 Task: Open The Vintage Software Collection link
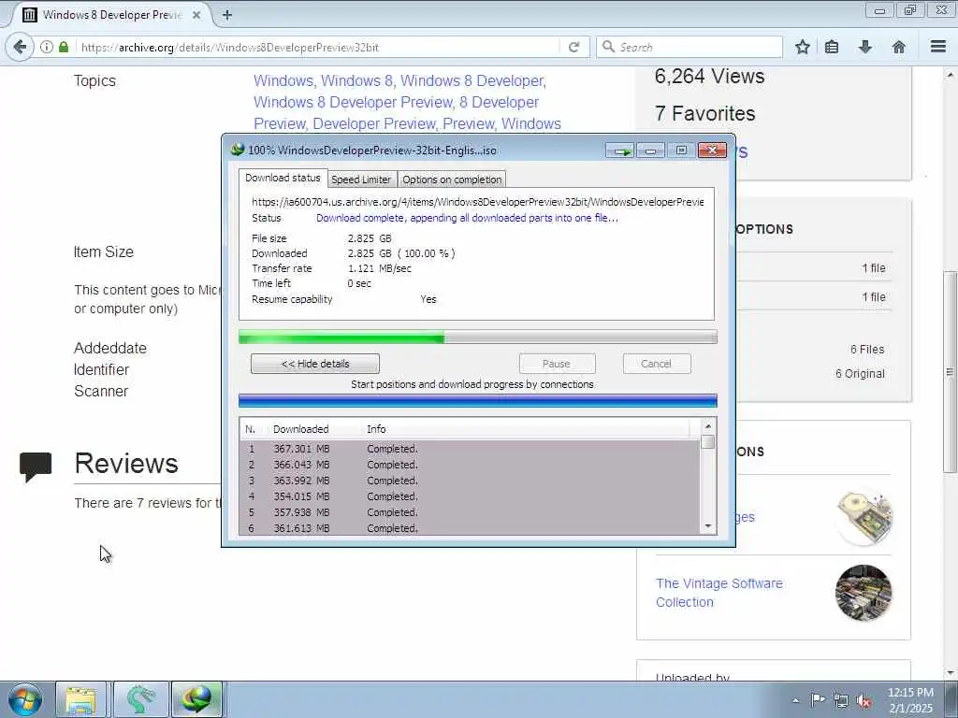point(719,592)
